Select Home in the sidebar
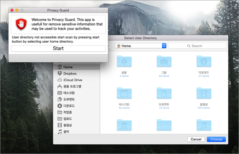Viewport: 239px width, 154px height. (77, 67)
